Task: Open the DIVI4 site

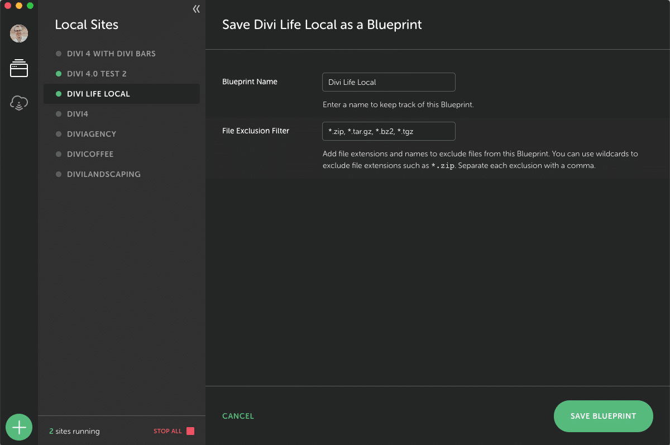Action: pos(78,114)
